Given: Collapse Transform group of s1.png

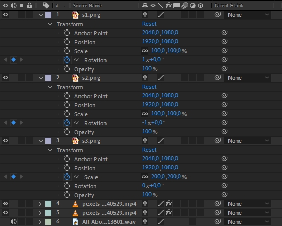Looking at the screenshot, I should click(x=50, y=24).
